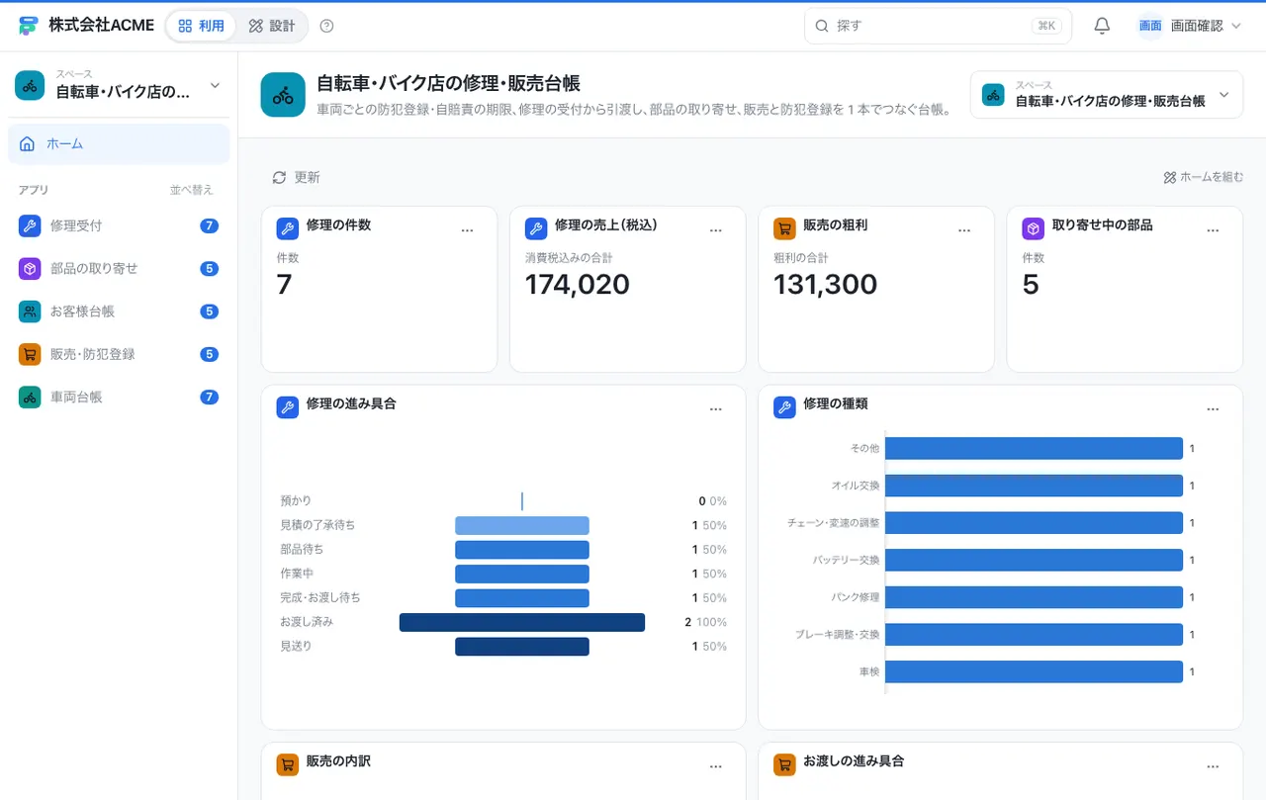
Task: Click the ACME company logo icon
Action: (x=28, y=26)
